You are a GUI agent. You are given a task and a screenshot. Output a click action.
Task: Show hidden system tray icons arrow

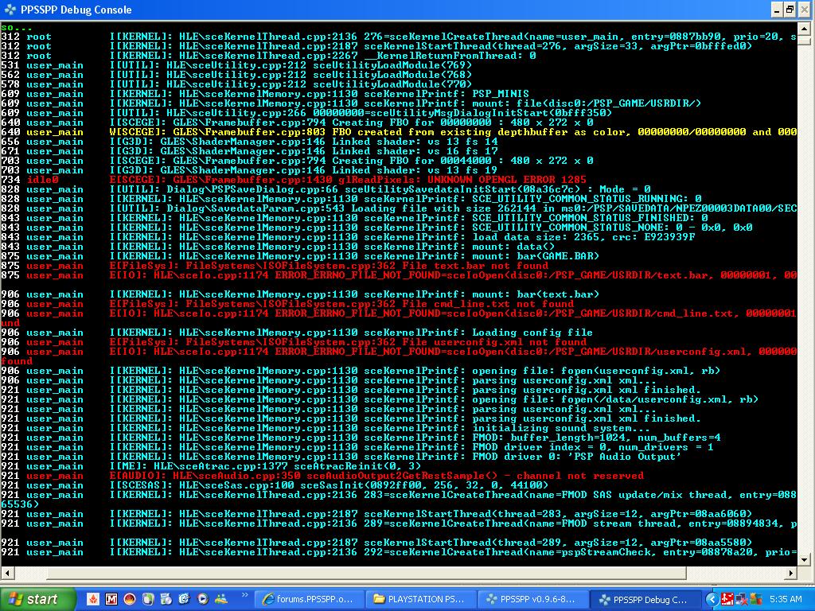coord(712,599)
